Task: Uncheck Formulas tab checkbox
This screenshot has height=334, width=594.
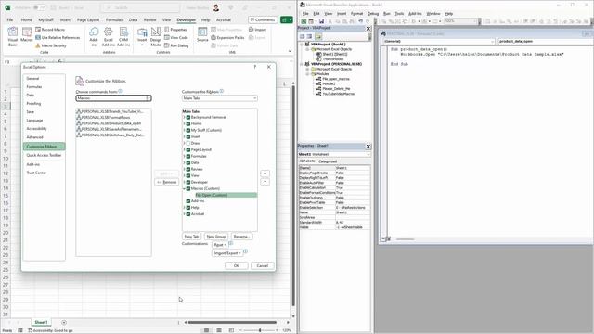Action: pos(188,156)
